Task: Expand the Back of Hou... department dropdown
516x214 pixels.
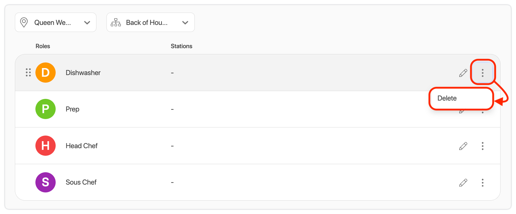Action: 185,22
